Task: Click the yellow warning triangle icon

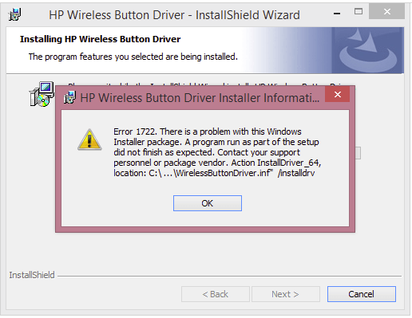Action: 89,139
